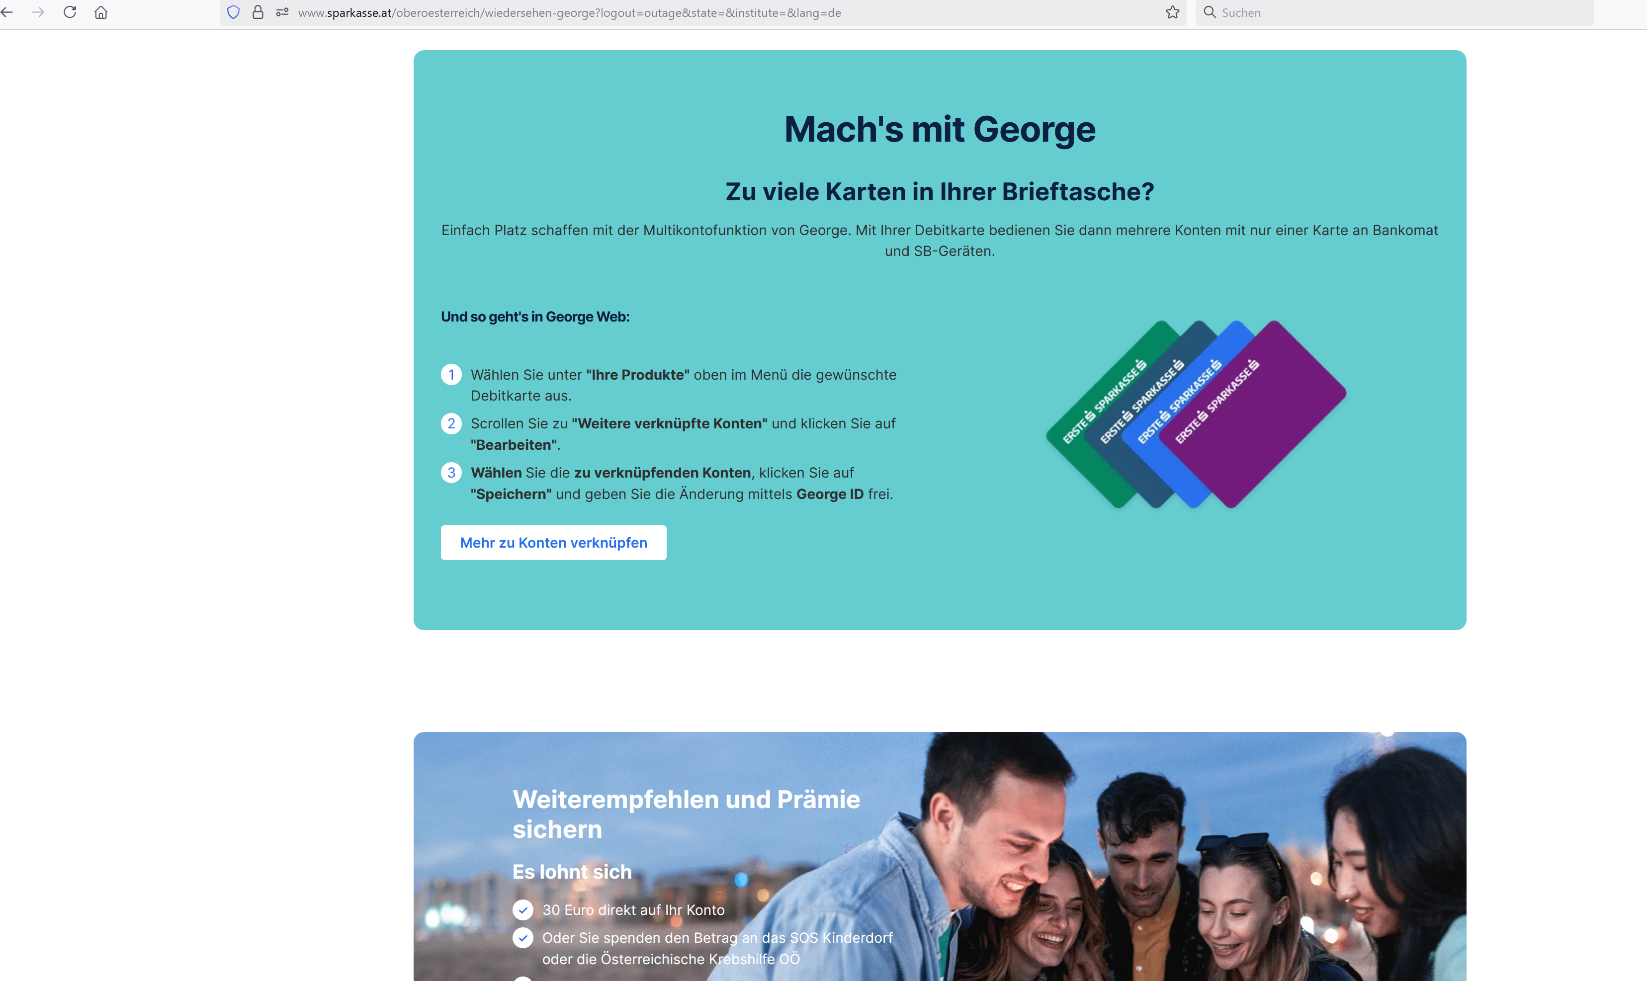Click the 30 Euro checkmark bullet
Viewport: 1647px width, 981px height.
coord(523,910)
